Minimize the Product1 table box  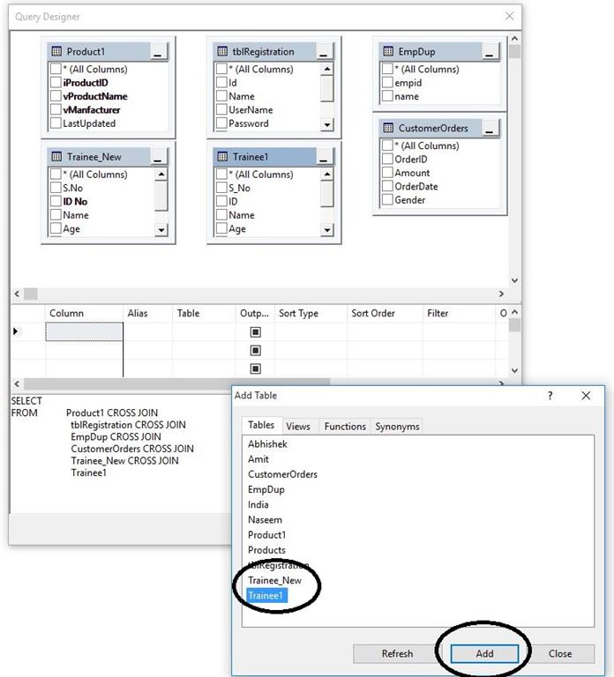click(x=159, y=51)
